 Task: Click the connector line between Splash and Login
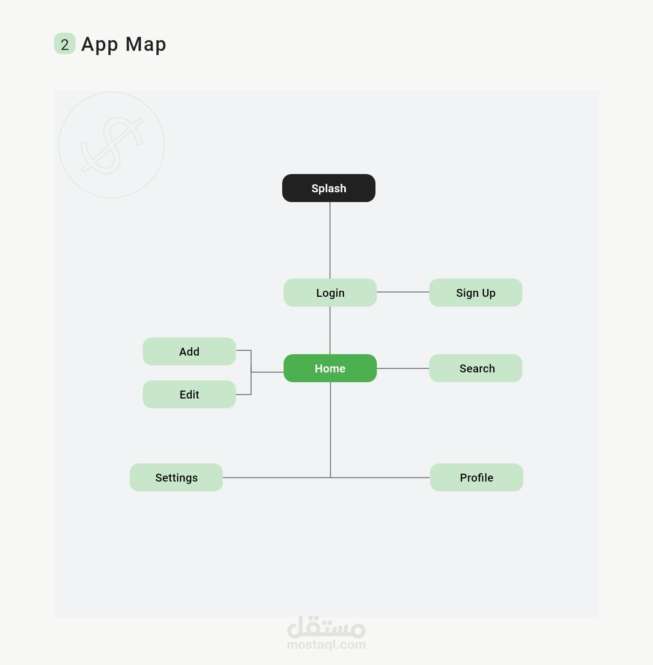point(330,240)
